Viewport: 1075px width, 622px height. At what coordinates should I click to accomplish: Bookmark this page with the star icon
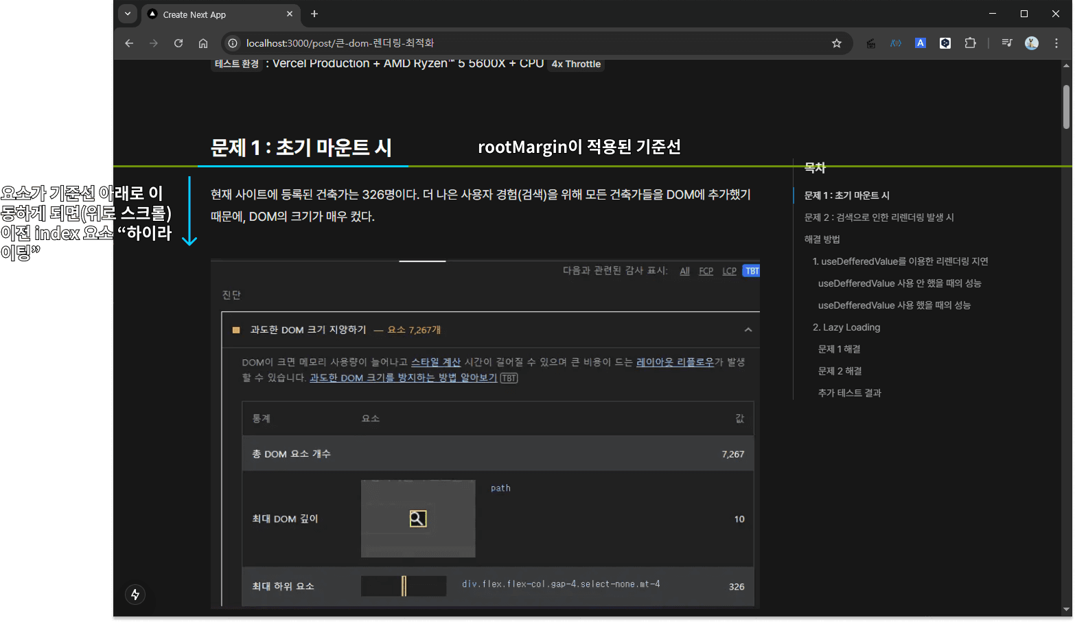click(836, 43)
